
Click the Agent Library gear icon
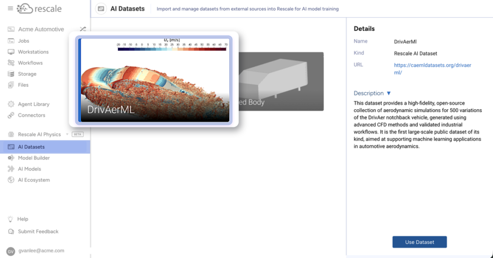click(11, 104)
